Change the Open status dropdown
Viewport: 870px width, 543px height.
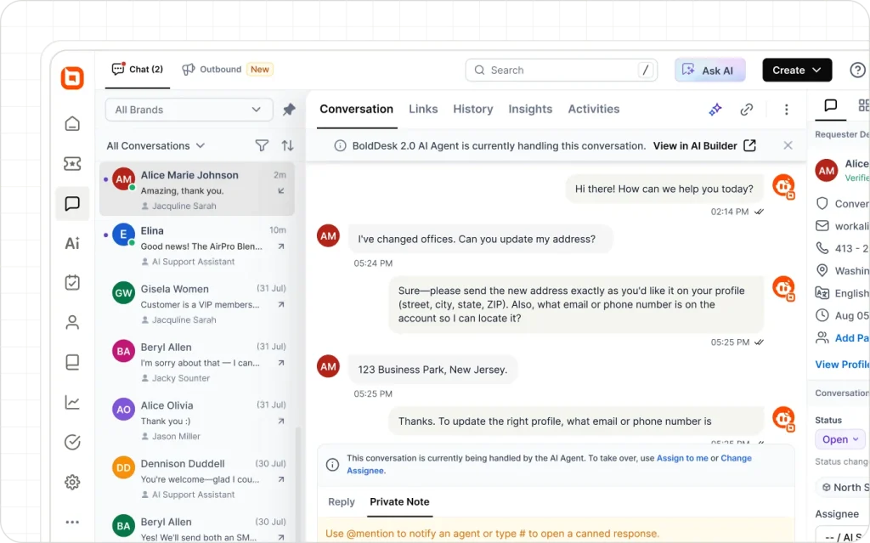point(840,439)
